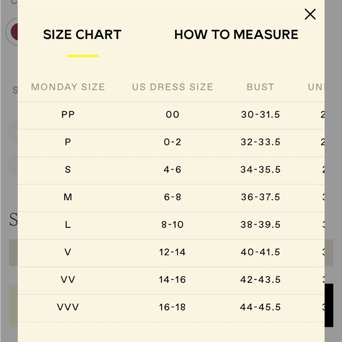
Task: Click the black button behind the popup
Action: pyautogui.click(x=329, y=305)
